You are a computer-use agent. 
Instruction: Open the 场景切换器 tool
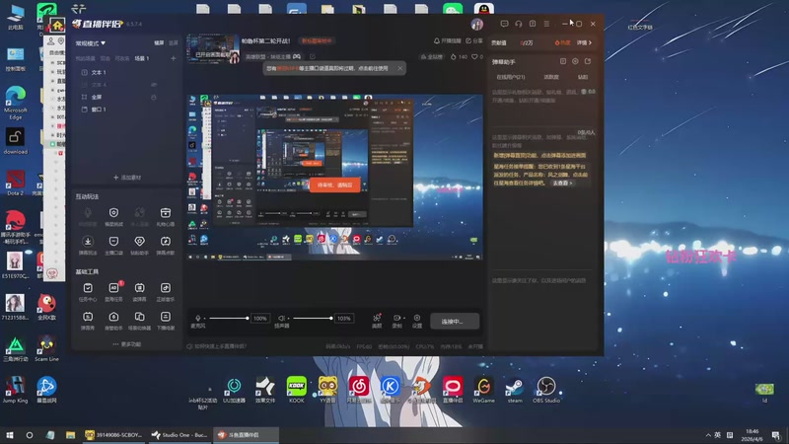[139, 321]
